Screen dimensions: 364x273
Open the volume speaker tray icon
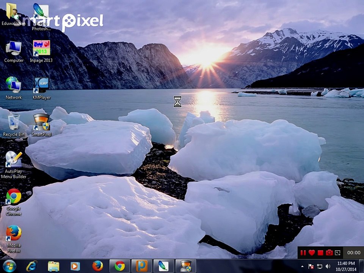click(x=328, y=267)
